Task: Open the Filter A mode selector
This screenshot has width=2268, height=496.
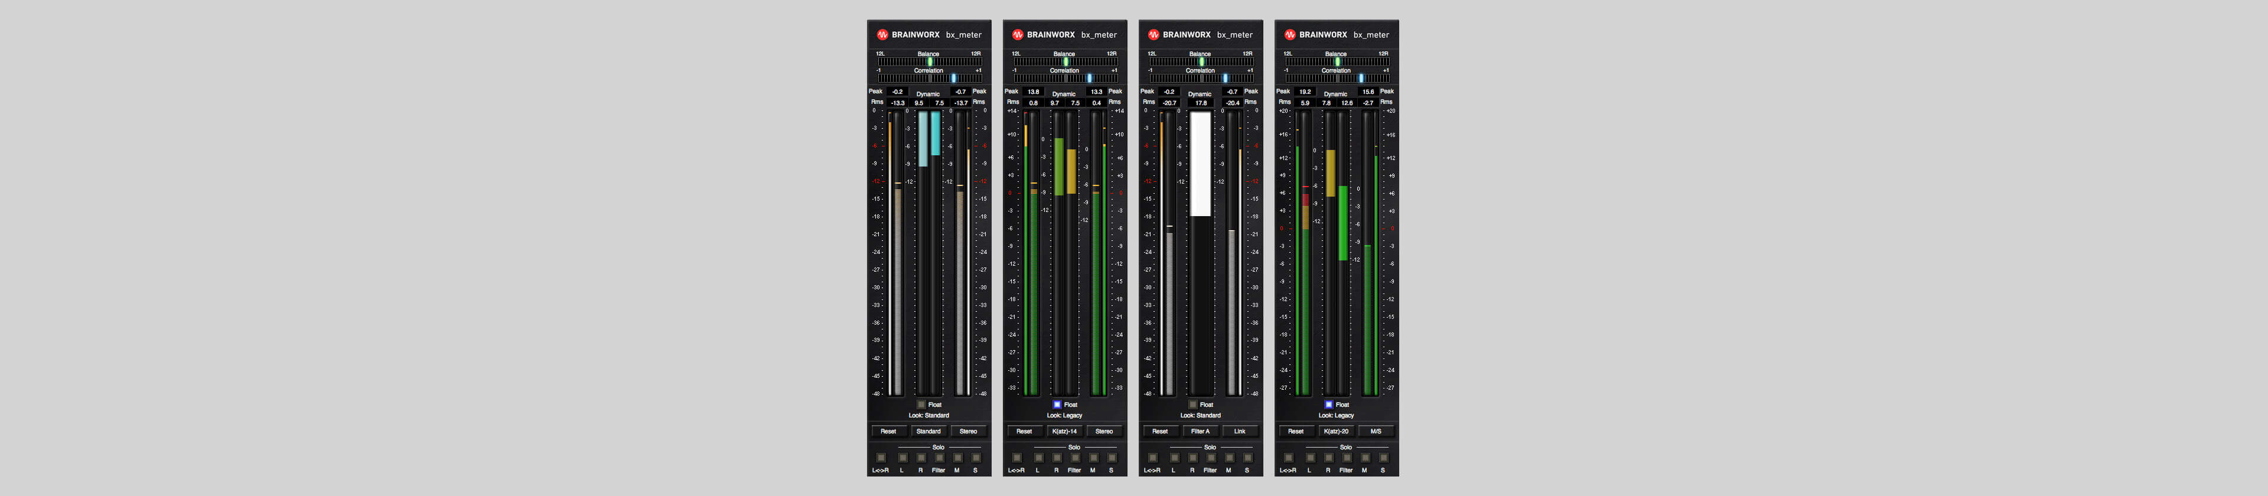Action: tap(1200, 431)
